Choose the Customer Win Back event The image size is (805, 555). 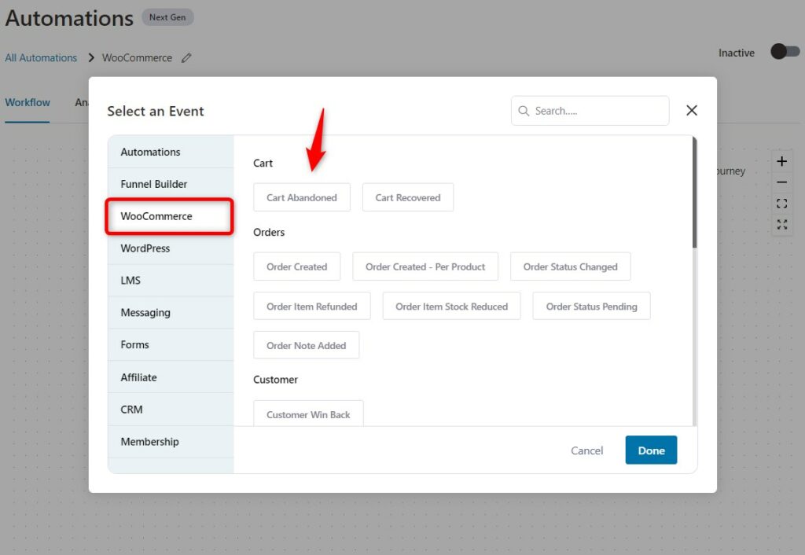[x=308, y=413]
